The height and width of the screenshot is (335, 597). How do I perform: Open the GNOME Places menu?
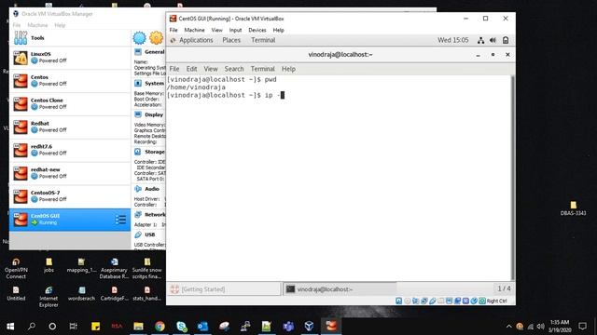(x=231, y=40)
